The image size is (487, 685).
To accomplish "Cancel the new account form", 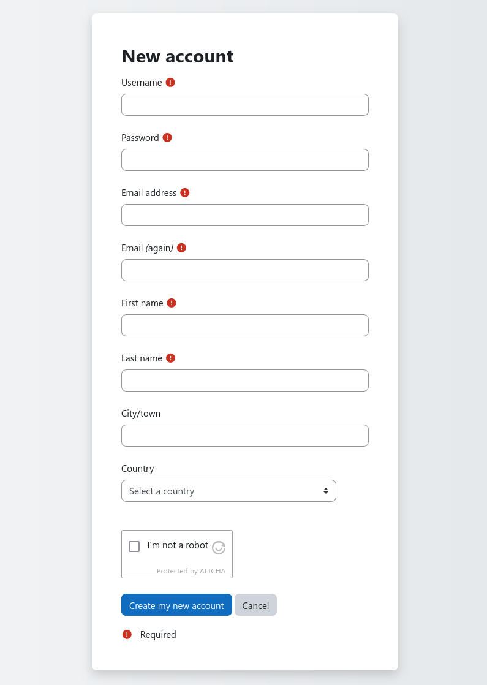I will [x=255, y=605].
